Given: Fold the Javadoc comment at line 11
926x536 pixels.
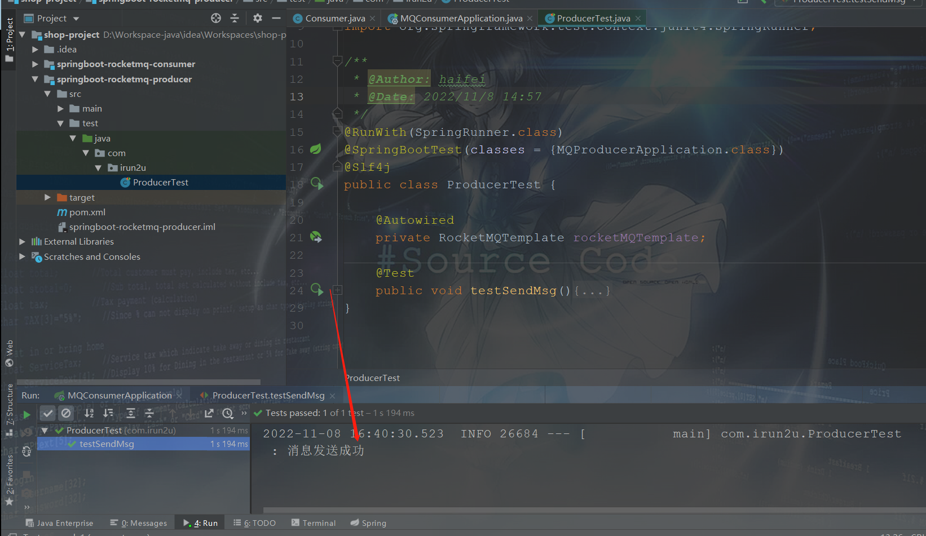Looking at the screenshot, I should pos(337,61).
